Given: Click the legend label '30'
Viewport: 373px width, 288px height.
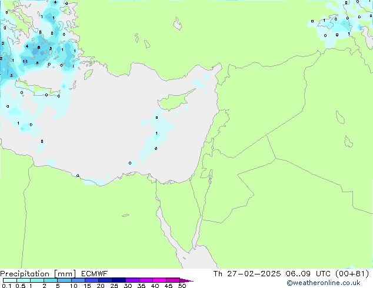Looking at the screenshot, I should pyautogui.click(x=128, y=286).
